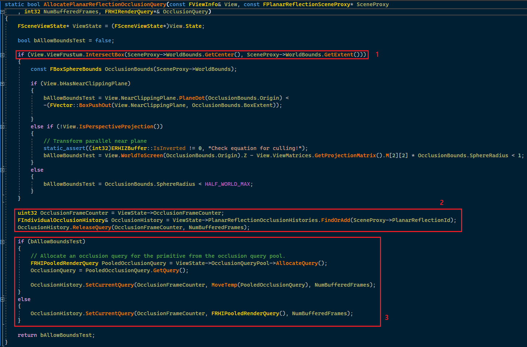Collapse the else block containing HALF_WORLD_MAX
Screen dimensions: 527x347
click(x=2, y=170)
